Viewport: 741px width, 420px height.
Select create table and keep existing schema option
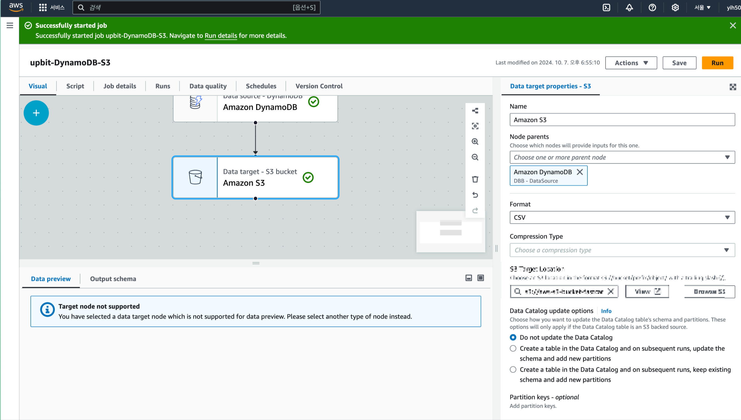513,369
